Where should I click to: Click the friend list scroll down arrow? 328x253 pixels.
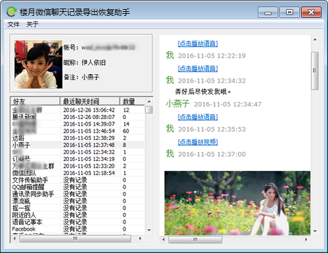click(x=149, y=230)
